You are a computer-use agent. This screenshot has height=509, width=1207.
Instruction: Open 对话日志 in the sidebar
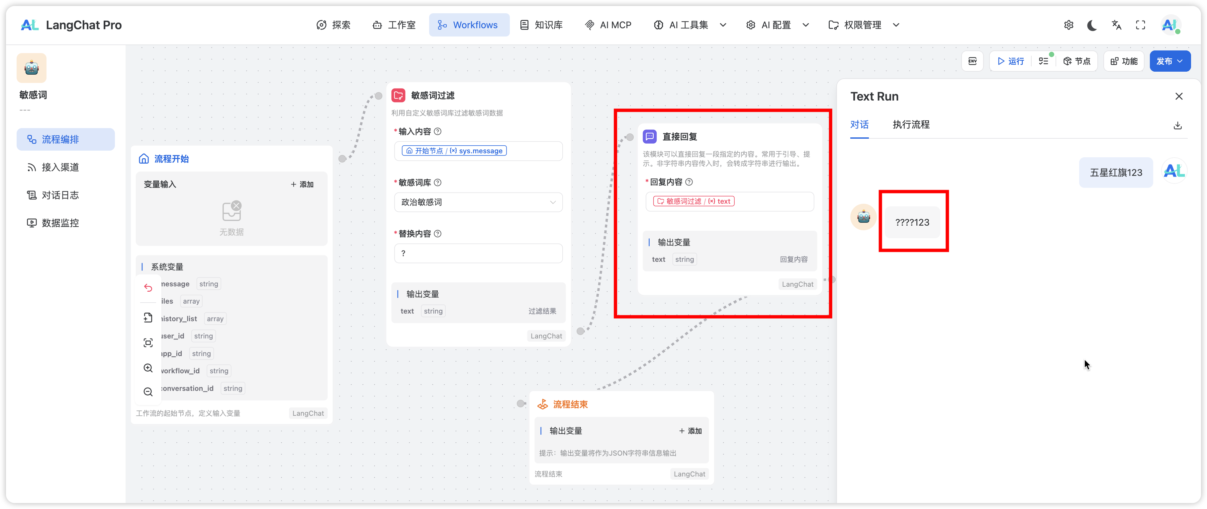(60, 195)
